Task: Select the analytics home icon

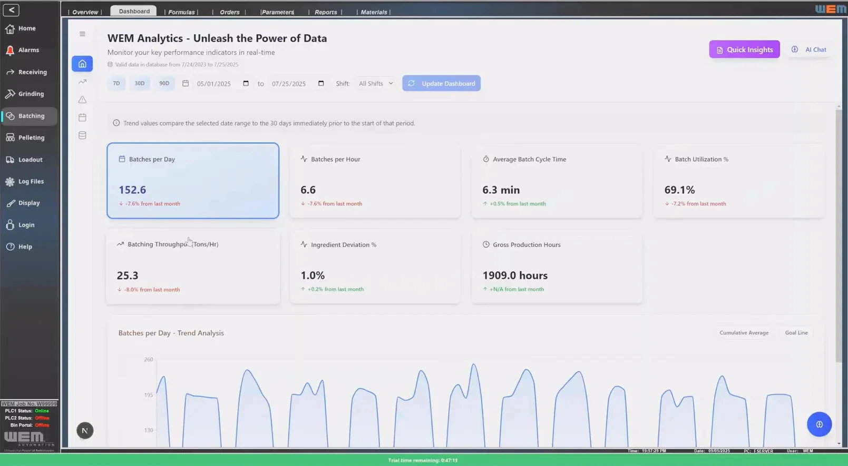Action: (82, 64)
